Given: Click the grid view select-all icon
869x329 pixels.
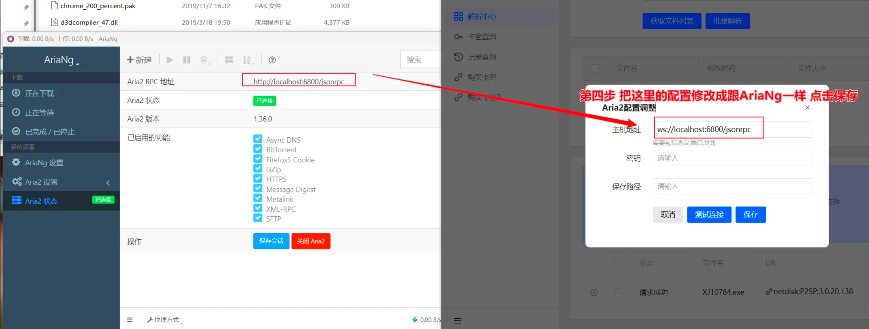Looking at the screenshot, I should tap(229, 60).
